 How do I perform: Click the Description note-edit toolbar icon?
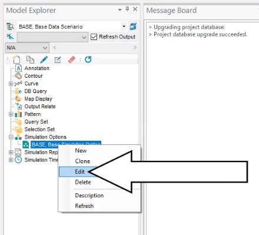pos(58,59)
